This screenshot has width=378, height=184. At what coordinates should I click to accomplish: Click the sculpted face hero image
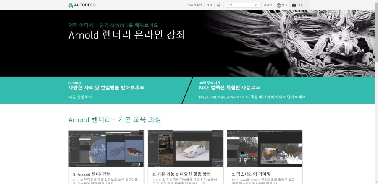pyautogui.click(x=288, y=44)
